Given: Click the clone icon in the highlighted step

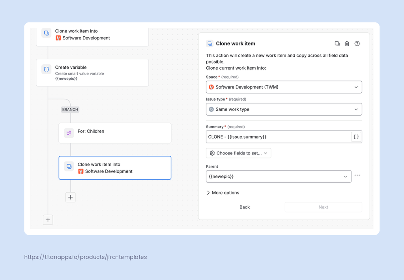Looking at the screenshot, I should coord(69,166).
